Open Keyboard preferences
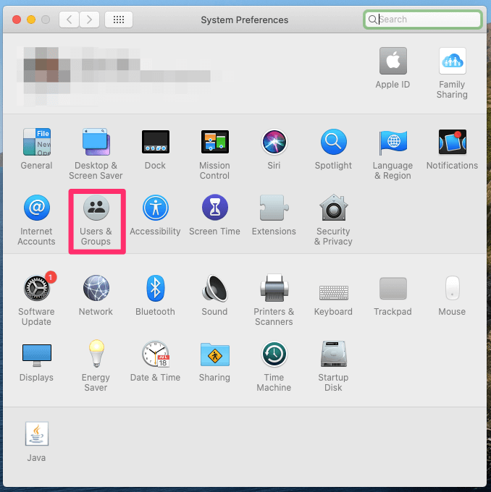Viewport: 491px width, 492px height. pos(334,292)
